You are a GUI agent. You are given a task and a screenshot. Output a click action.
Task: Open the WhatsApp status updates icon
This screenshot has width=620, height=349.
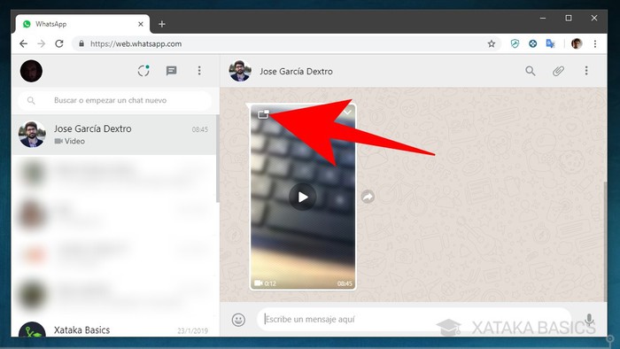pyautogui.click(x=143, y=71)
